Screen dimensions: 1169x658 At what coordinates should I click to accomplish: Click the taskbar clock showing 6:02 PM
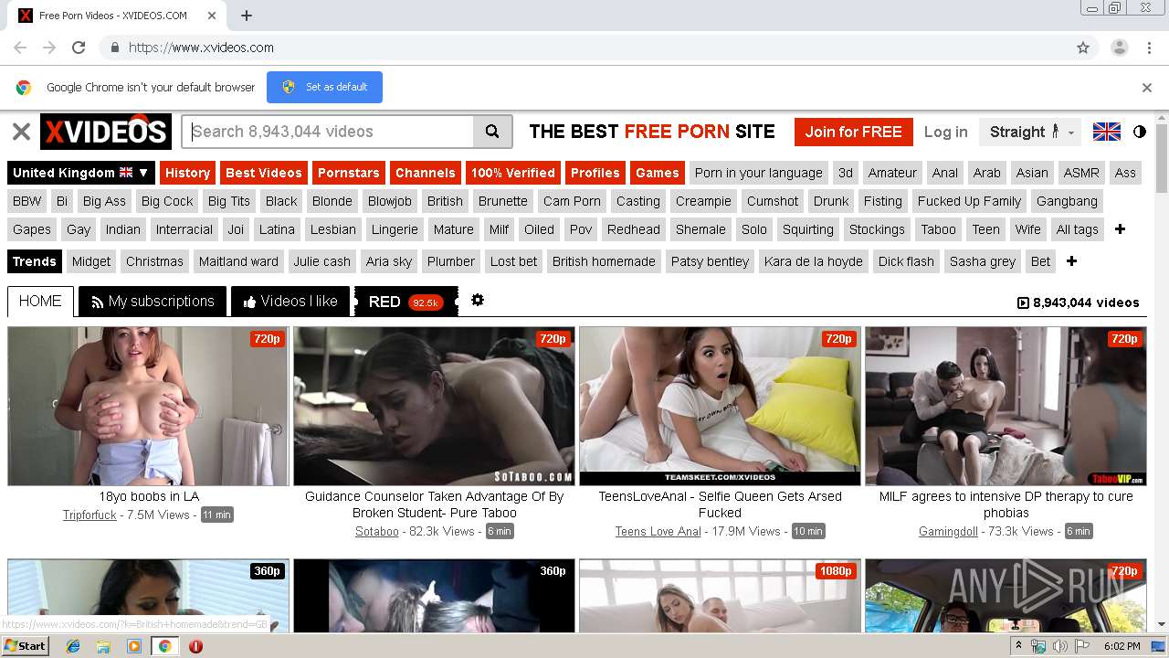[x=1122, y=646]
